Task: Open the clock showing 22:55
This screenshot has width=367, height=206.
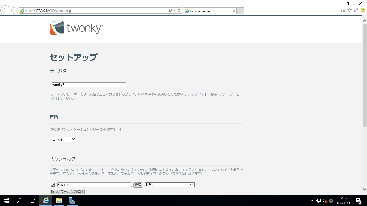Action: [343, 201]
